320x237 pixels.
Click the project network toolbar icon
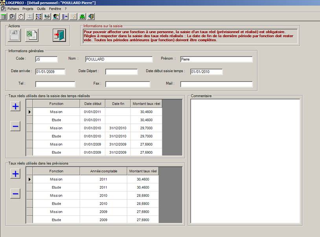38,16
